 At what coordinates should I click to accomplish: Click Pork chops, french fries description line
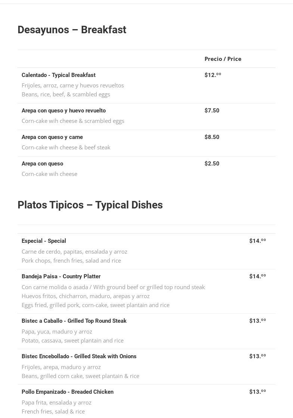(71, 261)
